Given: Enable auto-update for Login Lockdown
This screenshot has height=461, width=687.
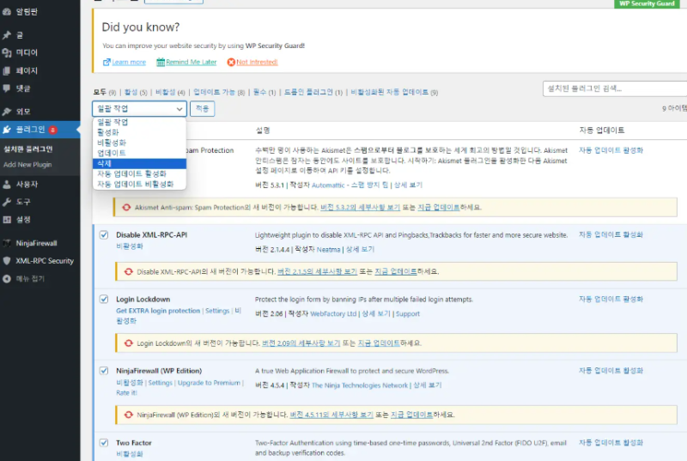Looking at the screenshot, I should coord(611,299).
